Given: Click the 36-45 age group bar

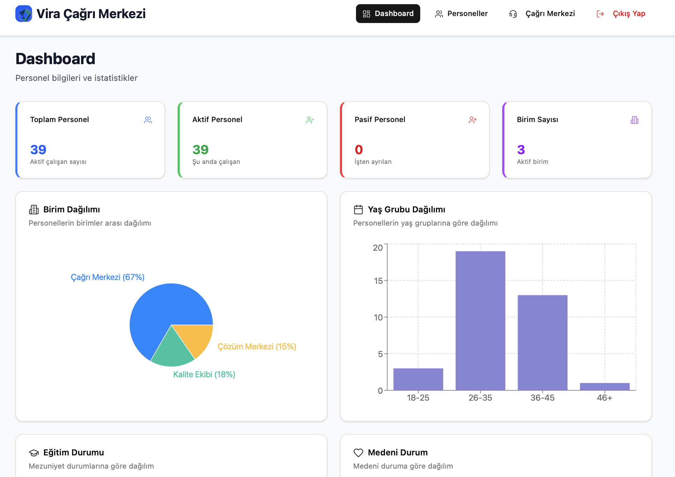Looking at the screenshot, I should tap(542, 343).
